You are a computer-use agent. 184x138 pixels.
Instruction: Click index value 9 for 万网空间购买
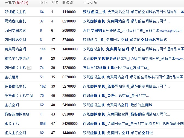coord(41,30)
